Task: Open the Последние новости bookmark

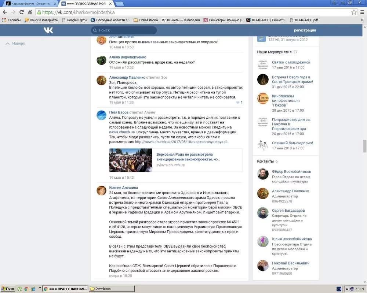Action: (110, 20)
